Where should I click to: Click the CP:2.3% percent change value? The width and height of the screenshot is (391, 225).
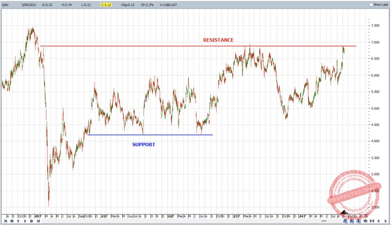click(147, 5)
